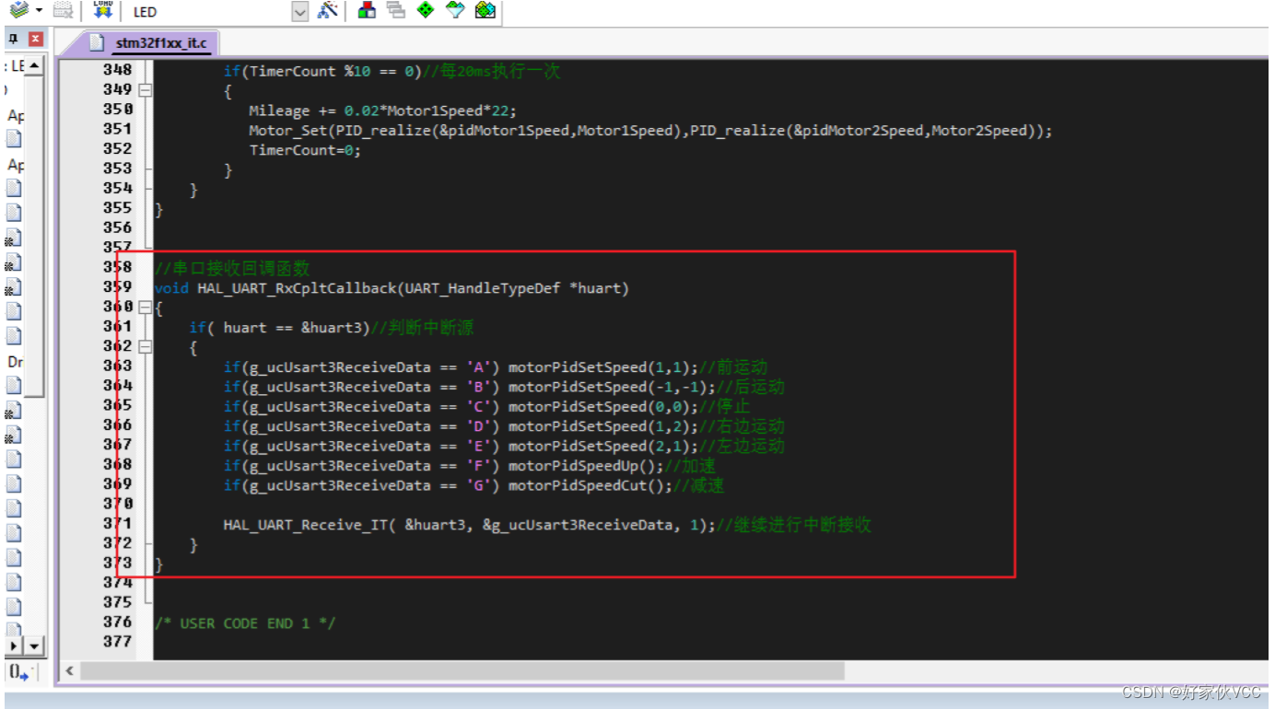Click the HAL_UART_RxCpltCallback function name
The width and height of the screenshot is (1275, 709).
click(x=297, y=288)
